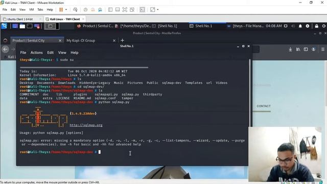Lock the screen with the padlock icon
Viewport: 327px width, 184px height.
coord(317,26)
